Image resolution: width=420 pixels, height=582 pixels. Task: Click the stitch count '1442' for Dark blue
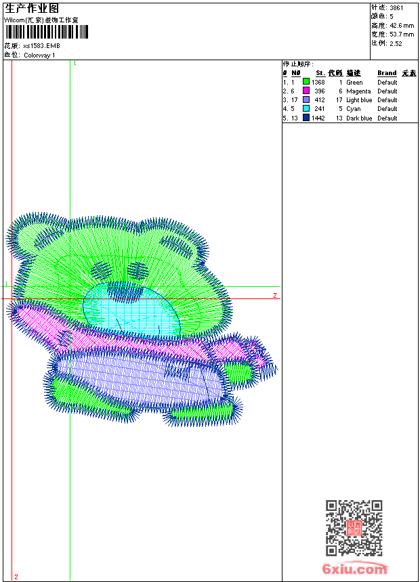pos(318,118)
